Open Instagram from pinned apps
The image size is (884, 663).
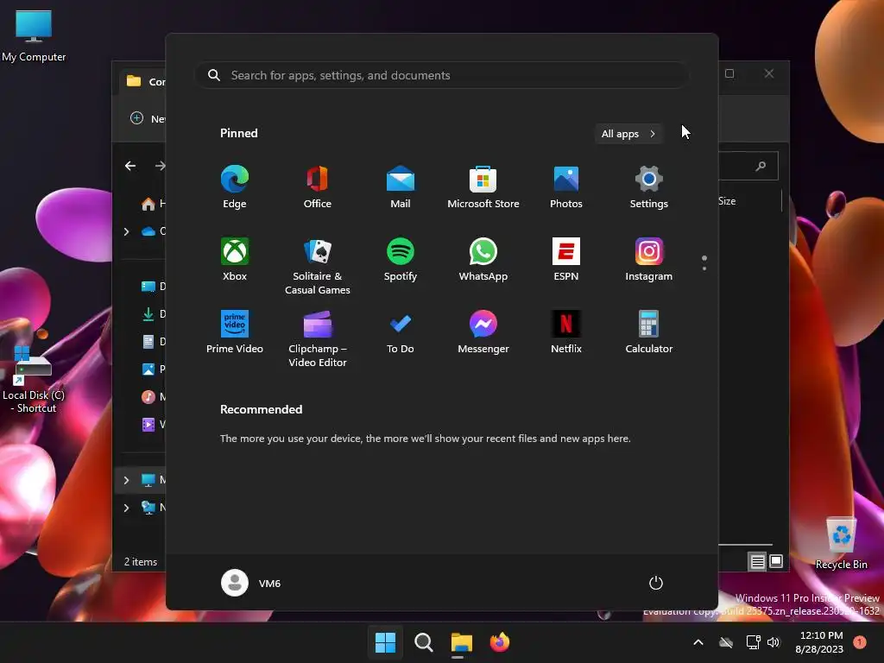[x=649, y=259]
